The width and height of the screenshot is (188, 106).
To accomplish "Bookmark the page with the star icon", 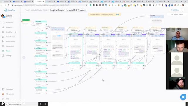I will [87, 5].
